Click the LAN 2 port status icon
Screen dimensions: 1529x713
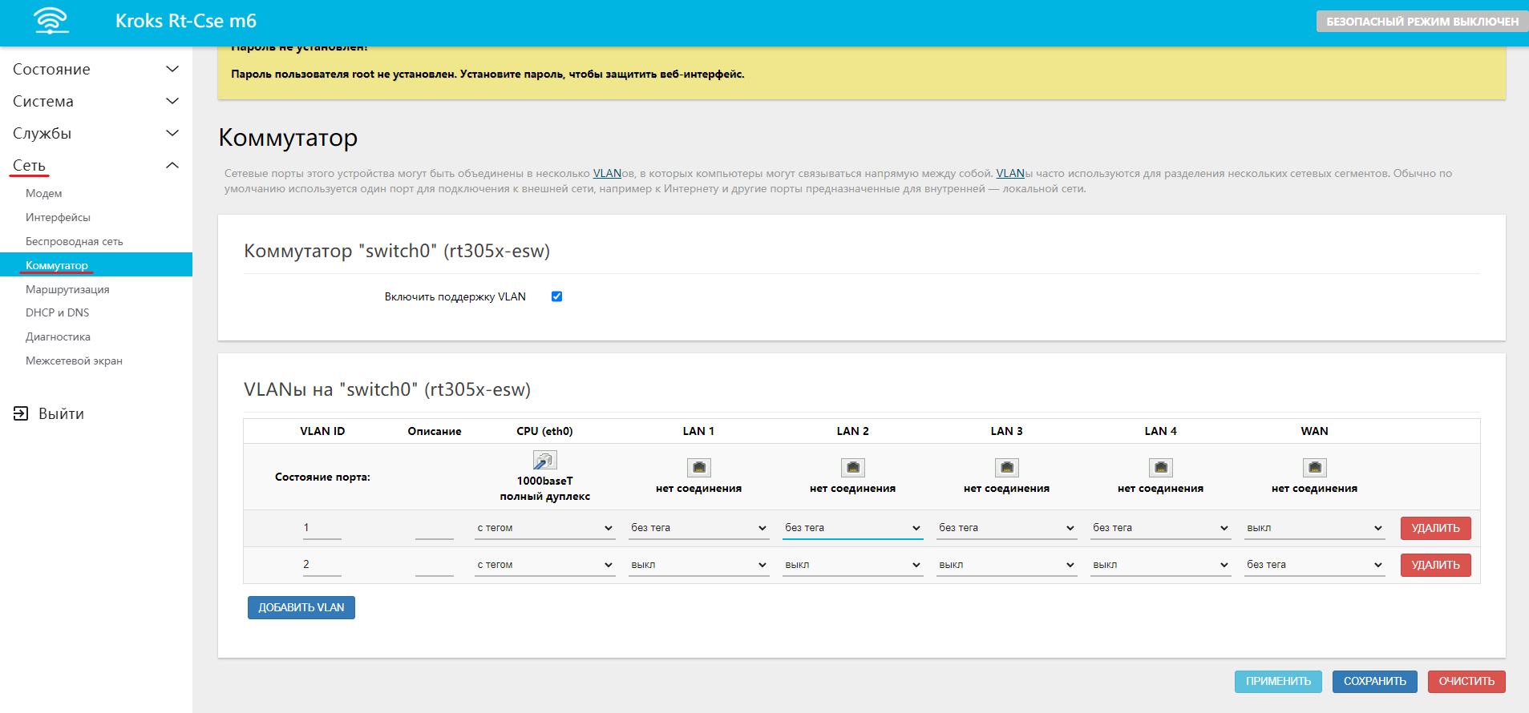pyautogui.click(x=852, y=467)
